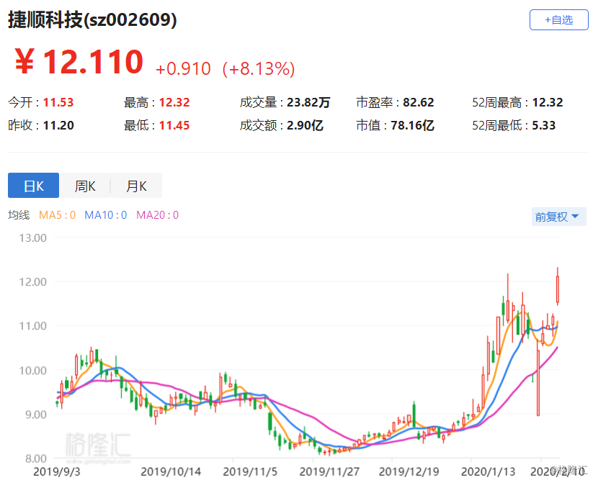
Task: Click the 12.00 y-axis label
Action: [33, 281]
